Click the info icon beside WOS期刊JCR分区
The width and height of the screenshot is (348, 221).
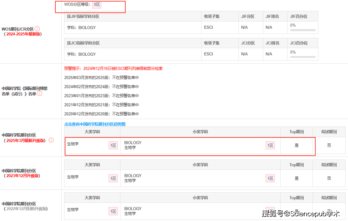pyautogui.click(x=37, y=29)
